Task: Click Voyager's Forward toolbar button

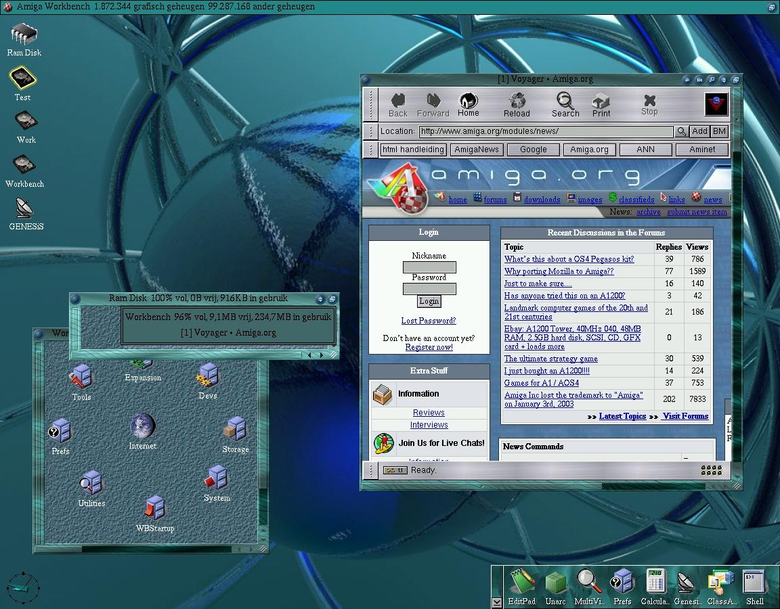Action: [x=433, y=105]
